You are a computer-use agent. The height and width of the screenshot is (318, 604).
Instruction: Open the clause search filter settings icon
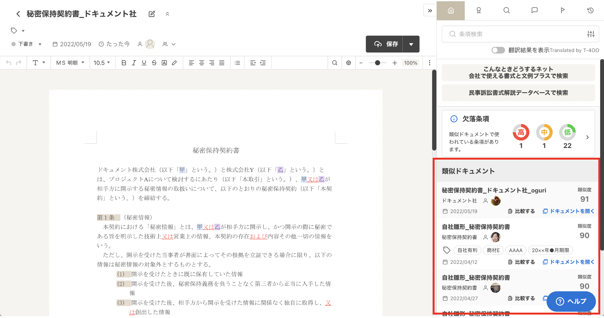tap(590, 34)
